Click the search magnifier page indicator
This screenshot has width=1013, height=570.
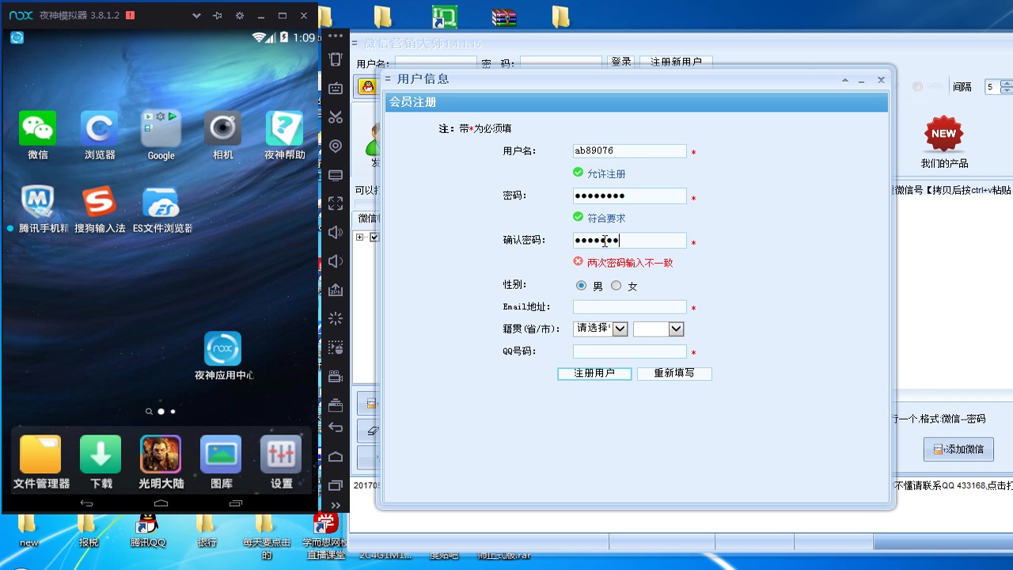[149, 412]
